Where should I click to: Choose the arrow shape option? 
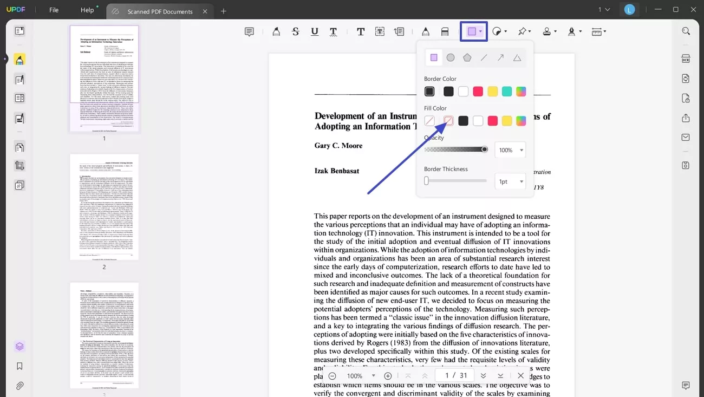point(501,57)
